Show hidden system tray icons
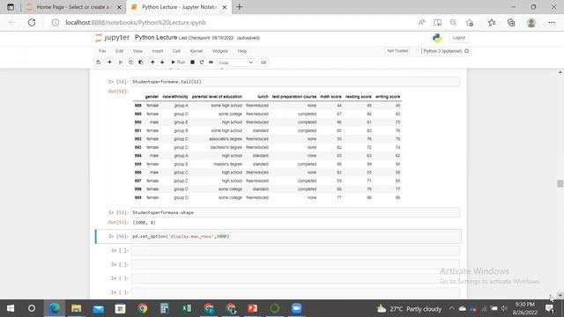The width and height of the screenshot is (564, 317). coord(451,308)
